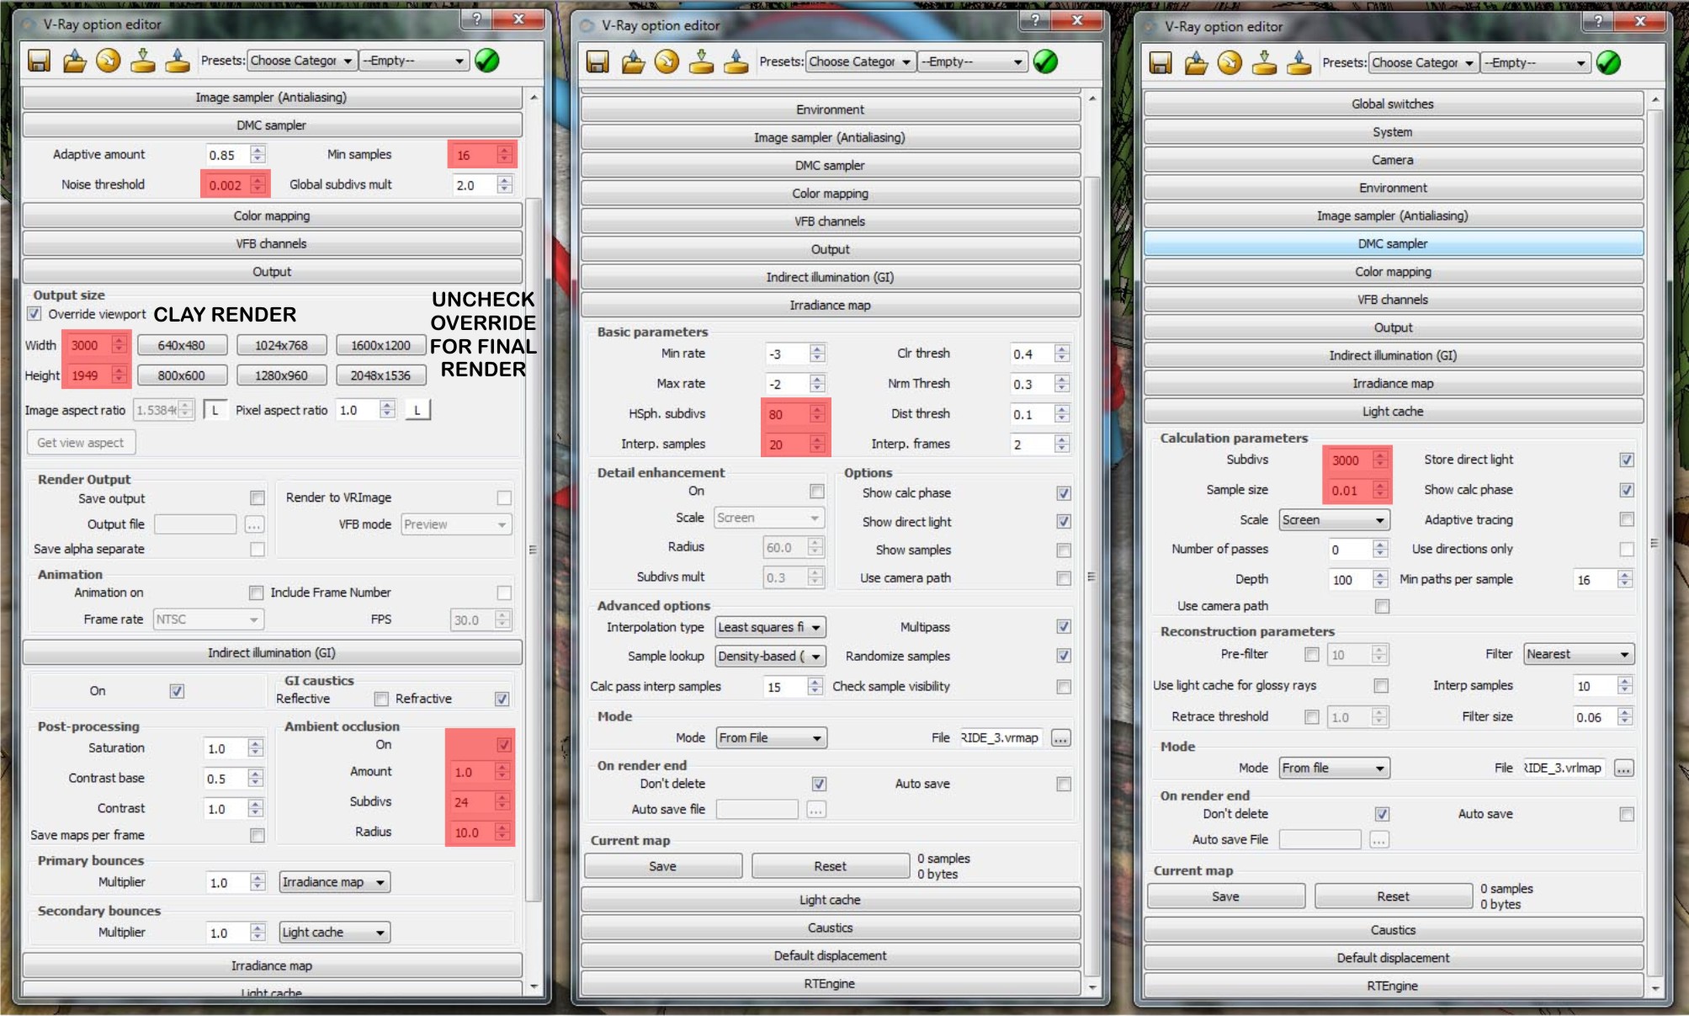Click the HSph. subdivs field showing 80
The width and height of the screenshot is (1689, 1016).
click(x=787, y=414)
